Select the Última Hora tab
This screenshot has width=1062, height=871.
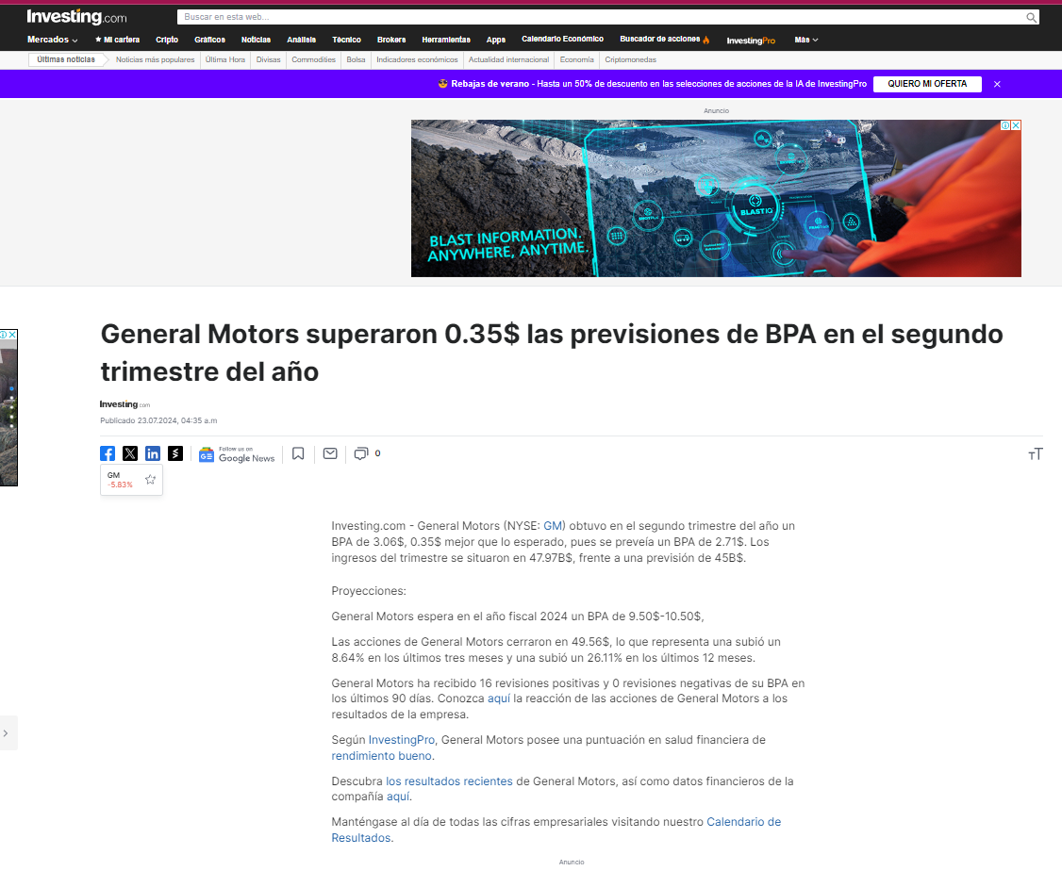tap(225, 59)
